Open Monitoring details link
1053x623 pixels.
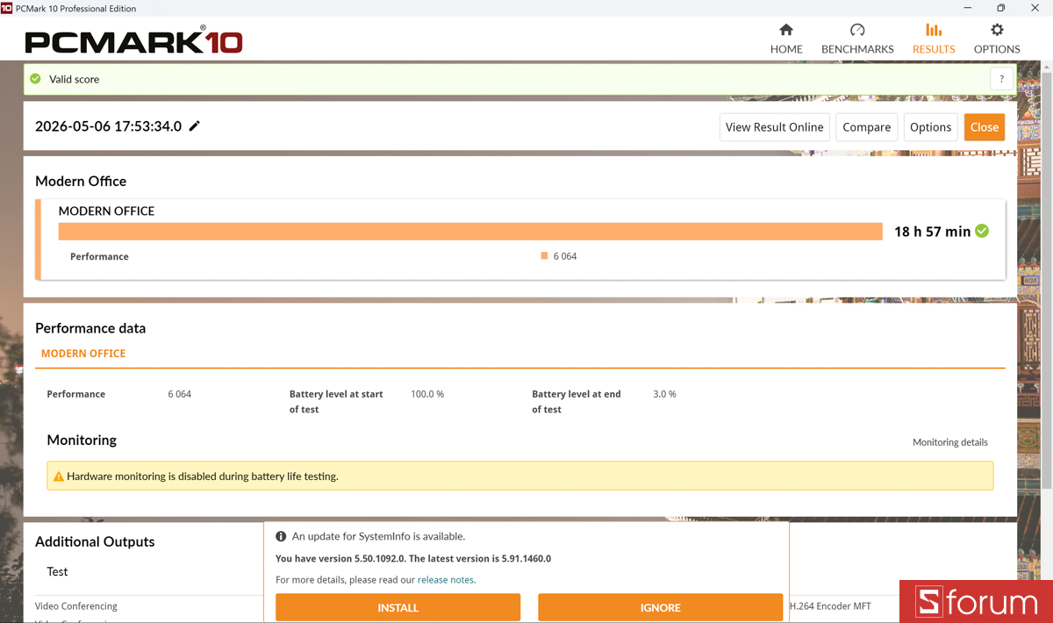click(949, 442)
